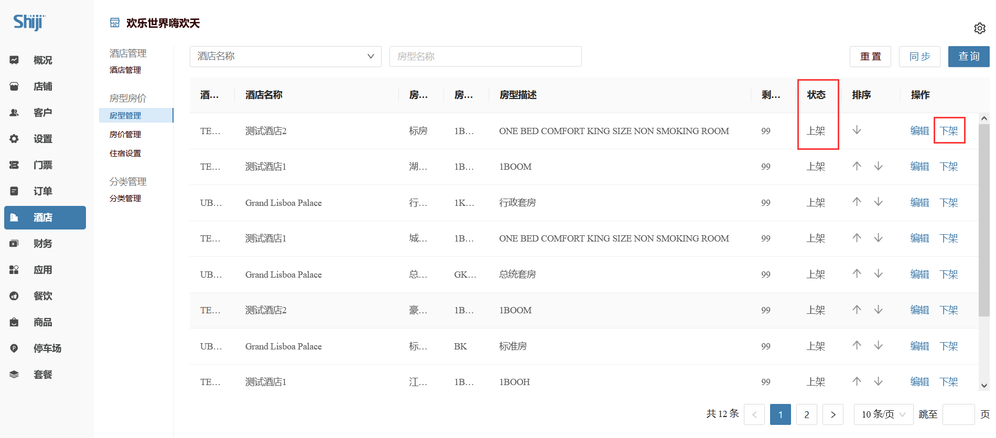The width and height of the screenshot is (996, 438).
Task: Click the 同步 sync button
Action: (x=919, y=57)
